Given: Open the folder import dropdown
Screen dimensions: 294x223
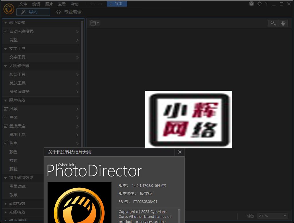Looking at the screenshot, I should (x=95, y=23).
